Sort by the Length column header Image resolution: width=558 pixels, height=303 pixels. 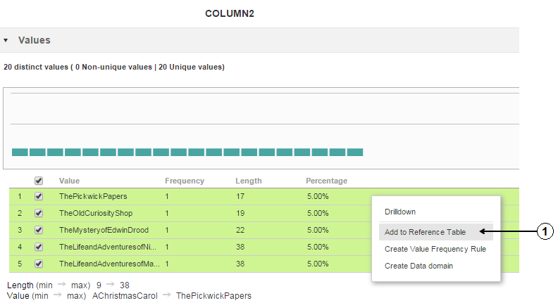(x=248, y=181)
